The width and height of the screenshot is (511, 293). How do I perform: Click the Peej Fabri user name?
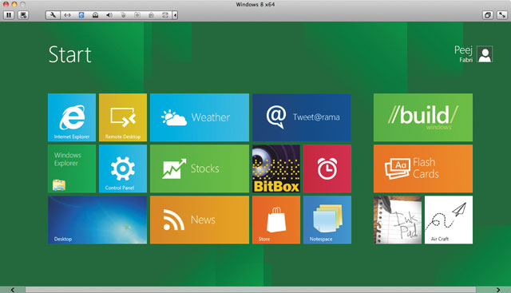(463, 54)
